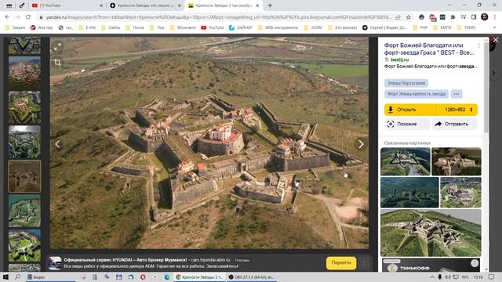Open the Windows notification center
The height and width of the screenshot is (282, 502).
coord(492,277)
